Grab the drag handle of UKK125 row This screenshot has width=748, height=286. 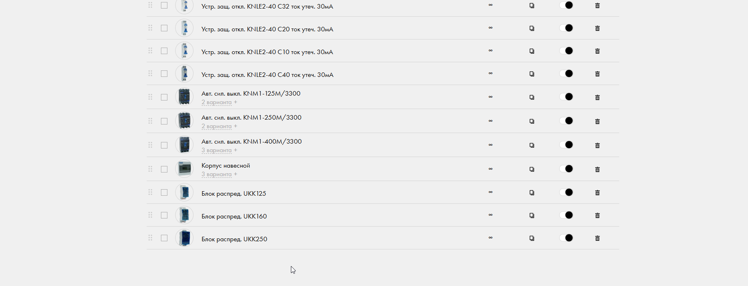[x=150, y=192]
